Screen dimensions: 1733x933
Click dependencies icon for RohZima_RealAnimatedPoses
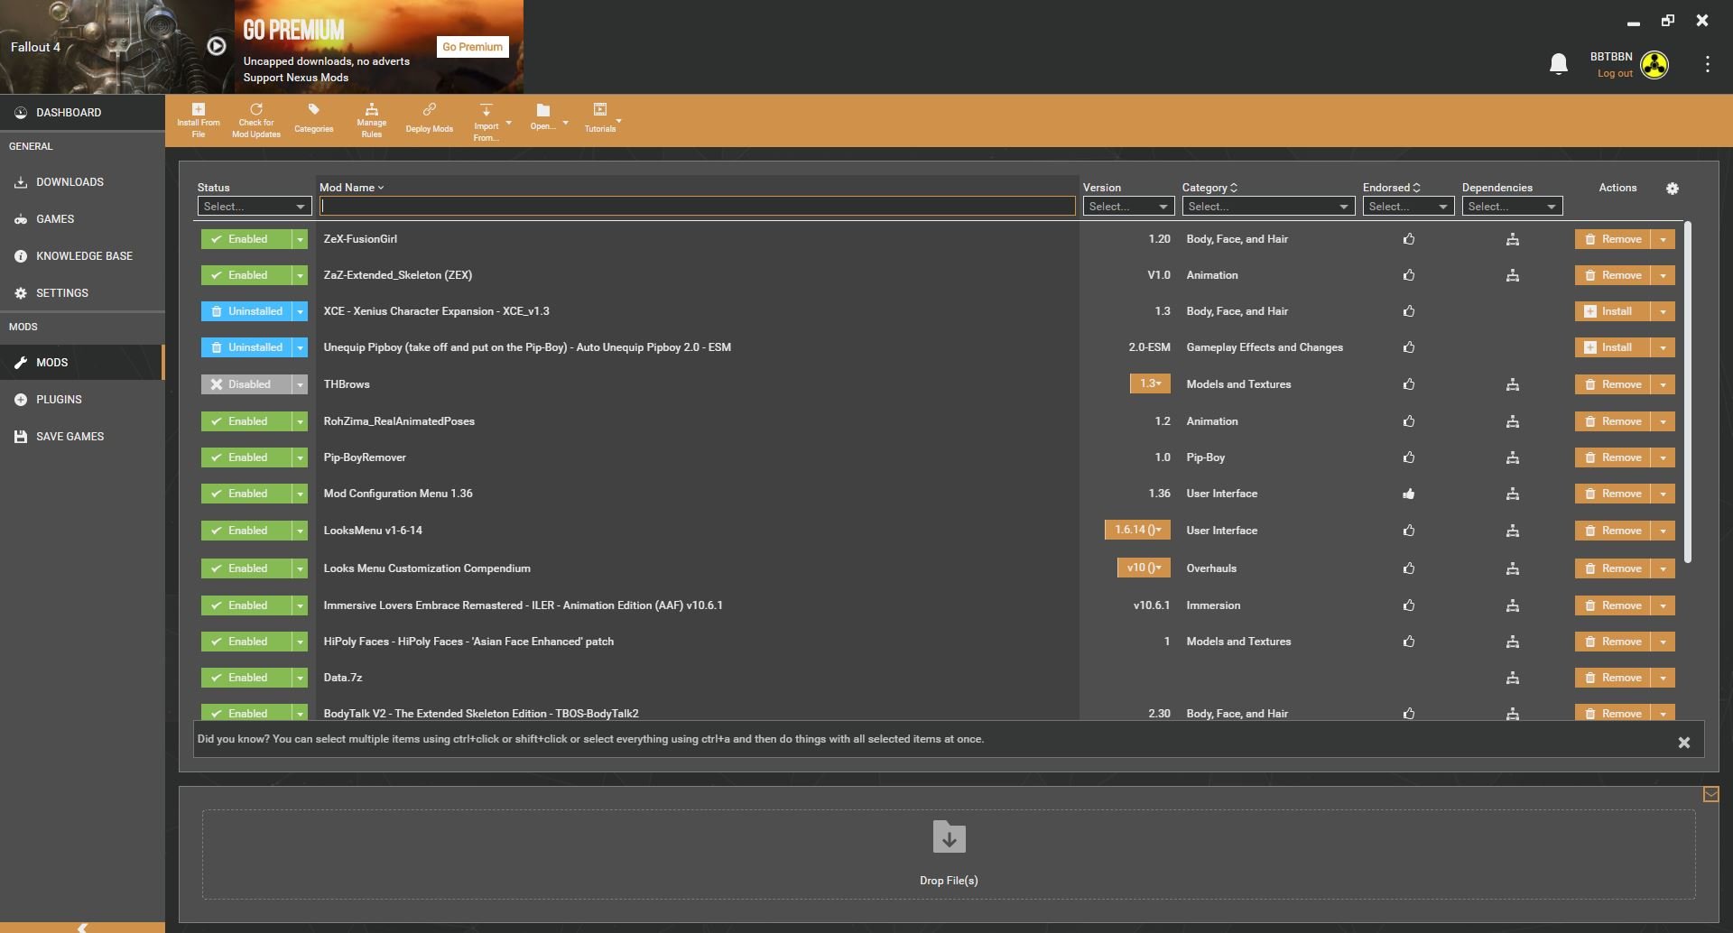click(x=1513, y=421)
